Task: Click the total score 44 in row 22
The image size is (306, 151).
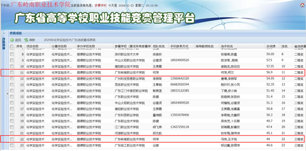Action: pyautogui.click(x=268, y=139)
